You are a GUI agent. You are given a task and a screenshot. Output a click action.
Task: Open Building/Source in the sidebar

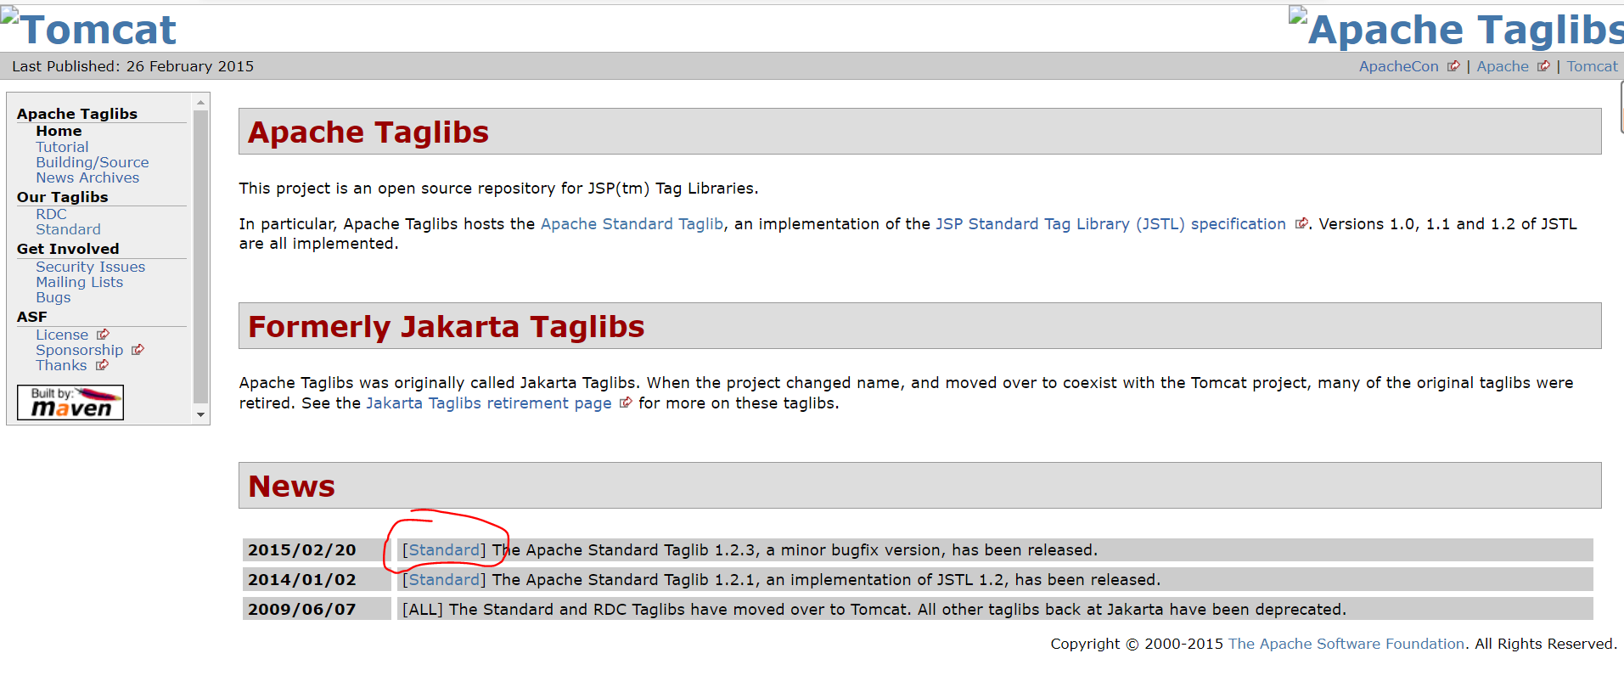[x=92, y=162]
